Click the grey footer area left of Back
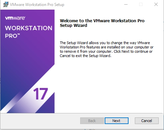This screenshot has width=164, height=130. (40, 121)
